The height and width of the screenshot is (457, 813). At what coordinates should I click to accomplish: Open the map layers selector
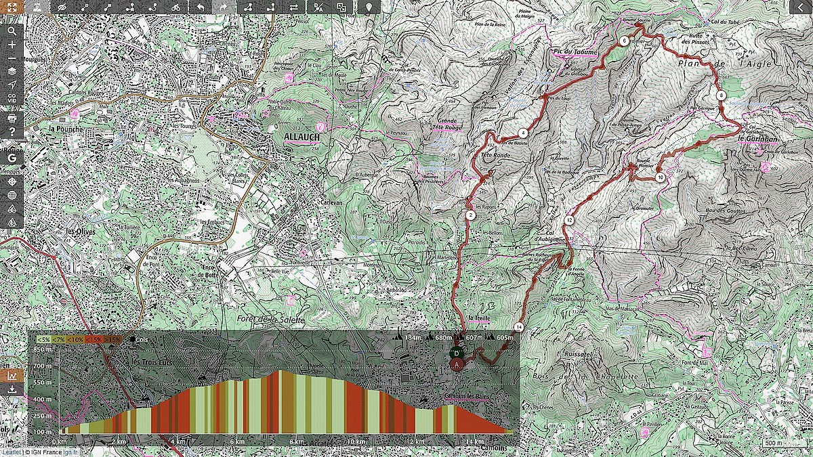[x=12, y=71]
